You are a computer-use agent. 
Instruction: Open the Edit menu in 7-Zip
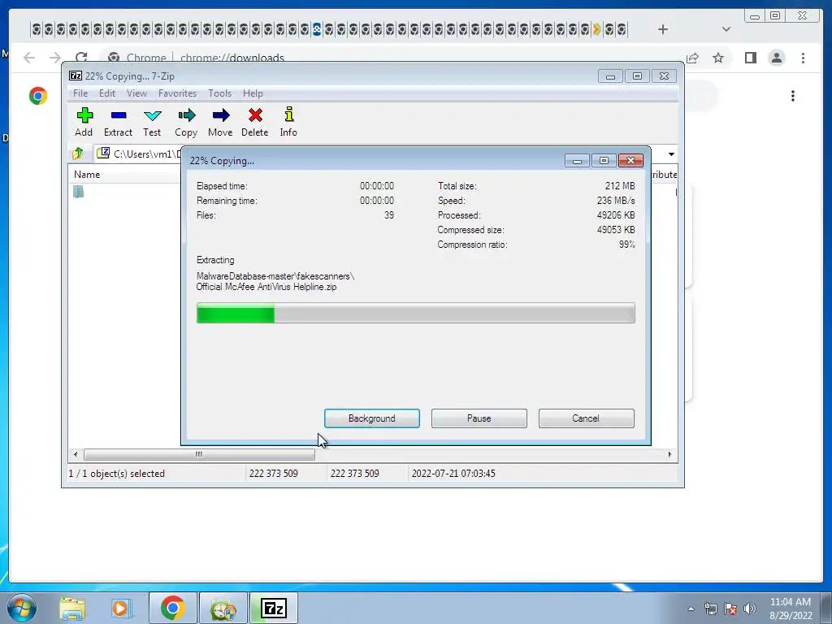[107, 93]
